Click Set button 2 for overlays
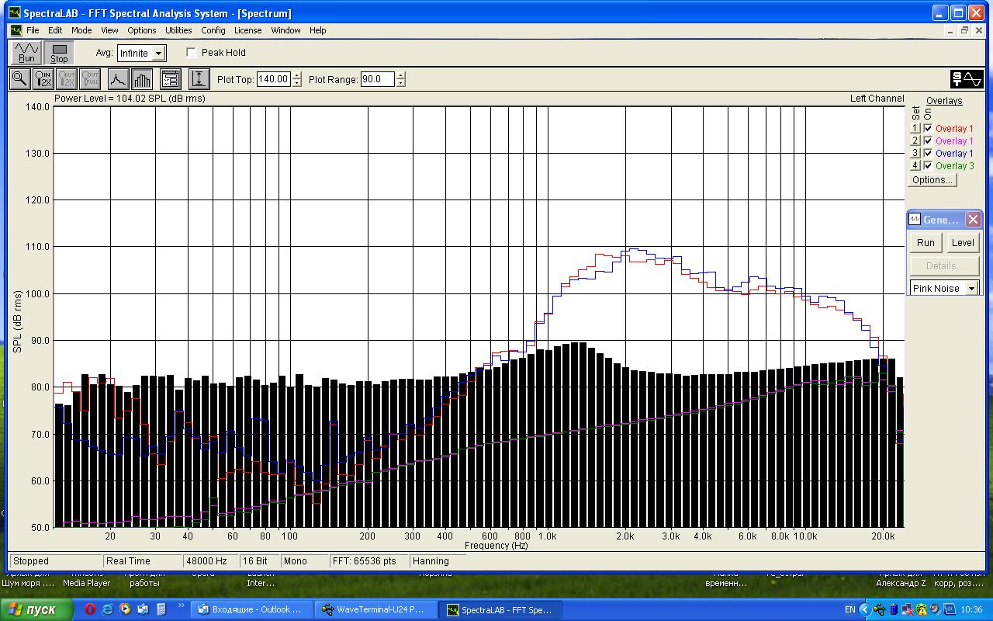The width and height of the screenshot is (993, 621). tap(915, 141)
